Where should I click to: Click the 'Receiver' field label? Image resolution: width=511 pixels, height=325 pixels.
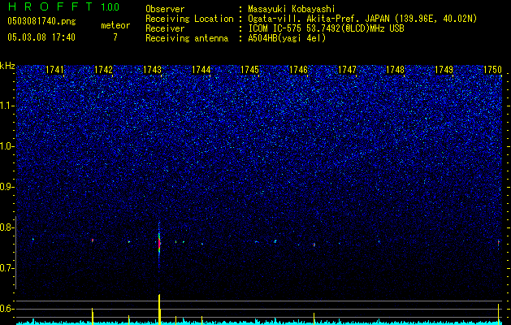click(x=165, y=28)
